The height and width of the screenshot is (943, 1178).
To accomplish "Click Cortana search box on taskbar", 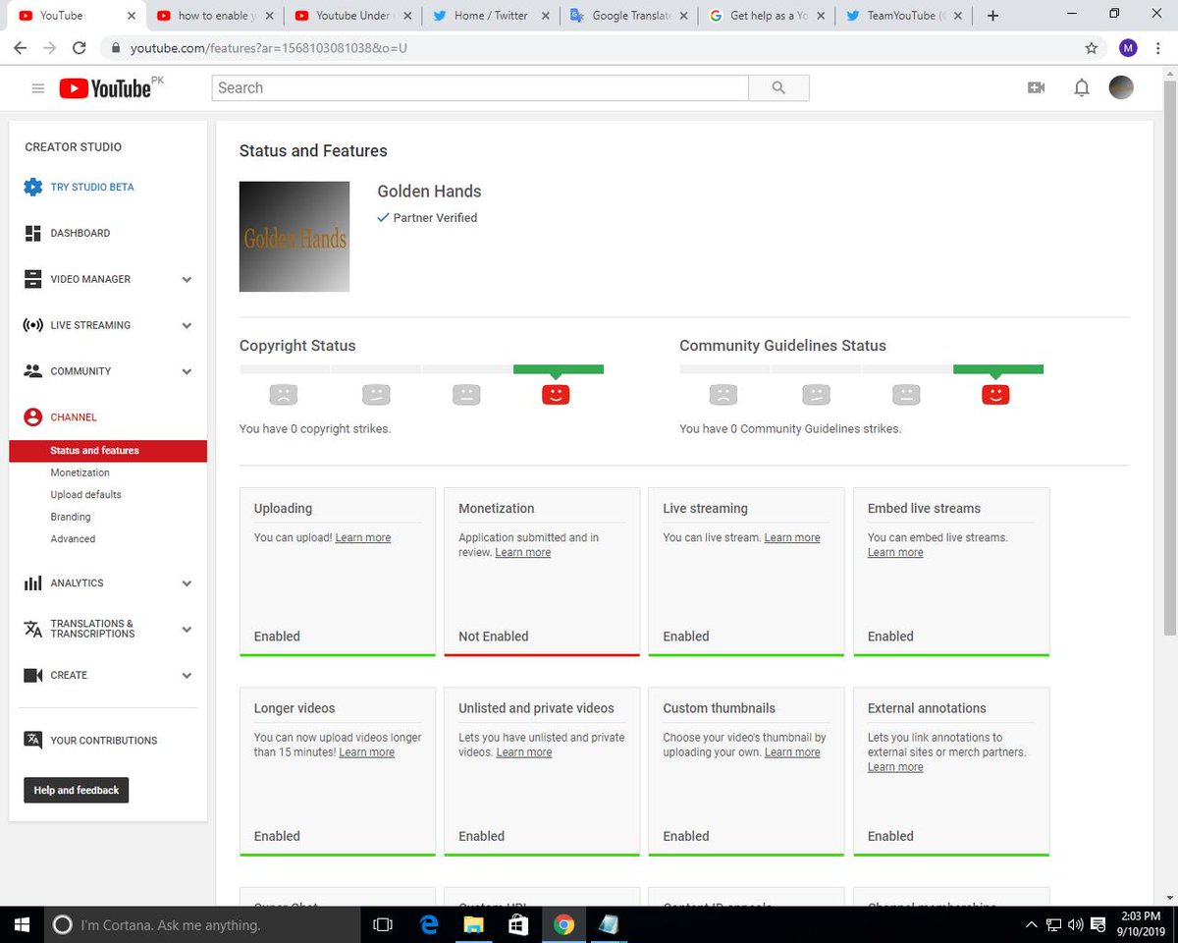I will (x=203, y=924).
